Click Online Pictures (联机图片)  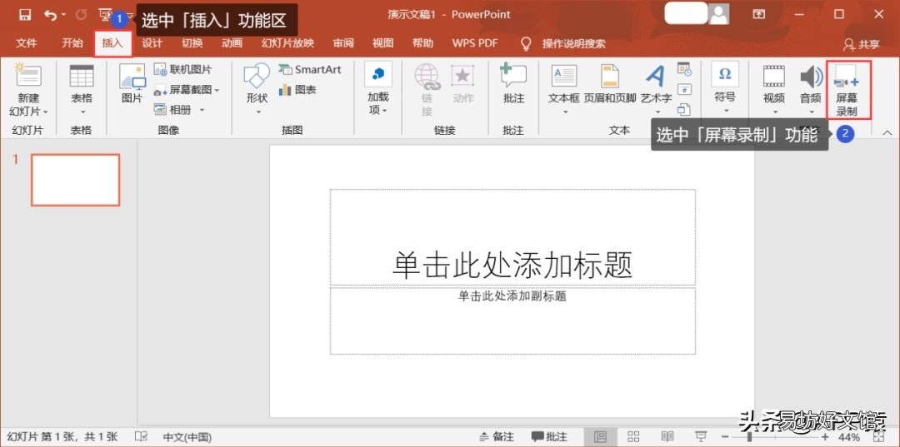(x=183, y=70)
